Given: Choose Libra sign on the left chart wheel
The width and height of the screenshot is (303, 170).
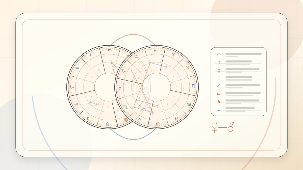Looking at the screenshot, I should (107, 124).
